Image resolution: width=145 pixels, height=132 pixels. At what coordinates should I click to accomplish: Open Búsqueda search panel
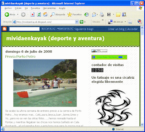point(58,15)
